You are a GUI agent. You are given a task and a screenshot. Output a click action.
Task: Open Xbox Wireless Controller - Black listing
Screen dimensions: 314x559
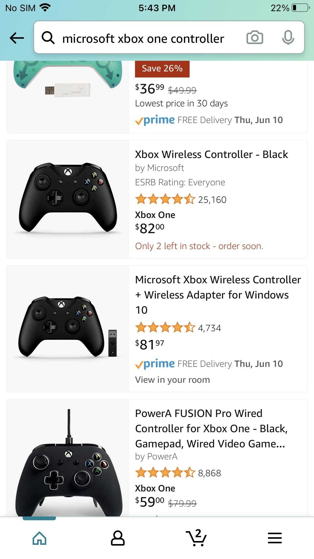(x=211, y=154)
